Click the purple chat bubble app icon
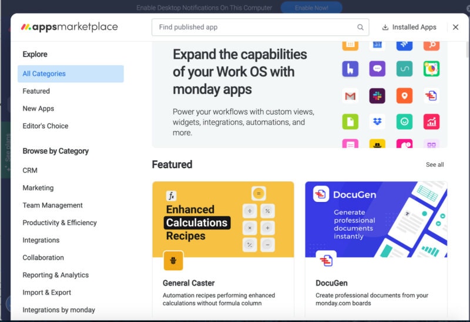The width and height of the screenshot is (470, 322). coord(377,69)
